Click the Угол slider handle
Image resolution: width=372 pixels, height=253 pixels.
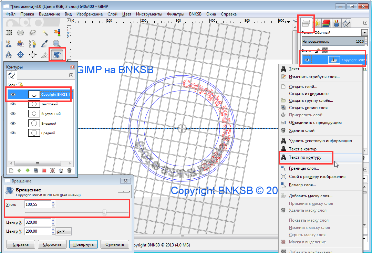(x=104, y=212)
